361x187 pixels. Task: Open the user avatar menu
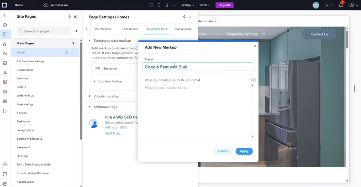coord(316,5)
